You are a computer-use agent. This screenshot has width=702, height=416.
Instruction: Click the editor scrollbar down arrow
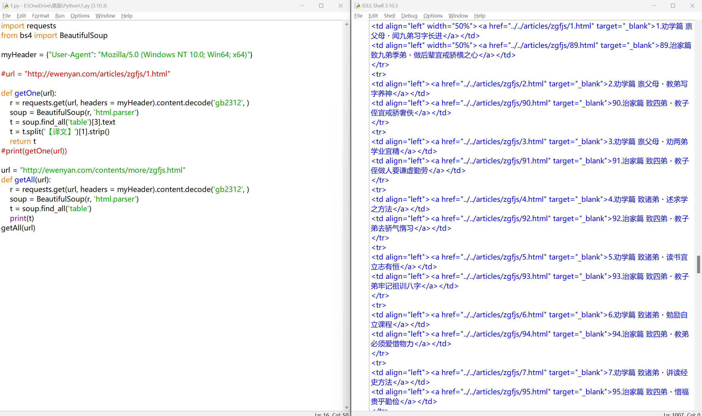point(347,407)
